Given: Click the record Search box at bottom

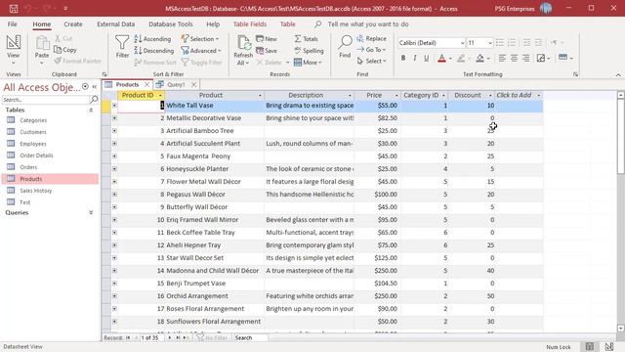Looking at the screenshot, I should click(x=250, y=337).
